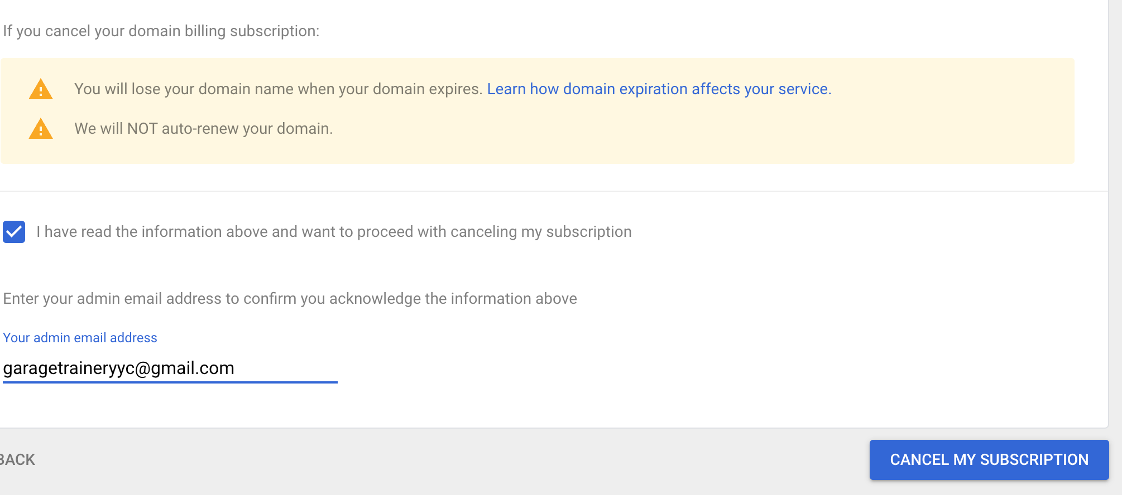Click the entered garagetraineryyc@gmail.com text
Viewport: 1122px width, 495px height.
[118, 368]
